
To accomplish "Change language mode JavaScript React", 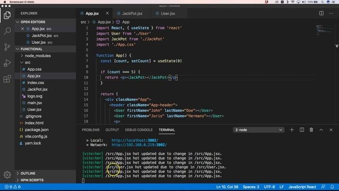I will tap(302, 187).
